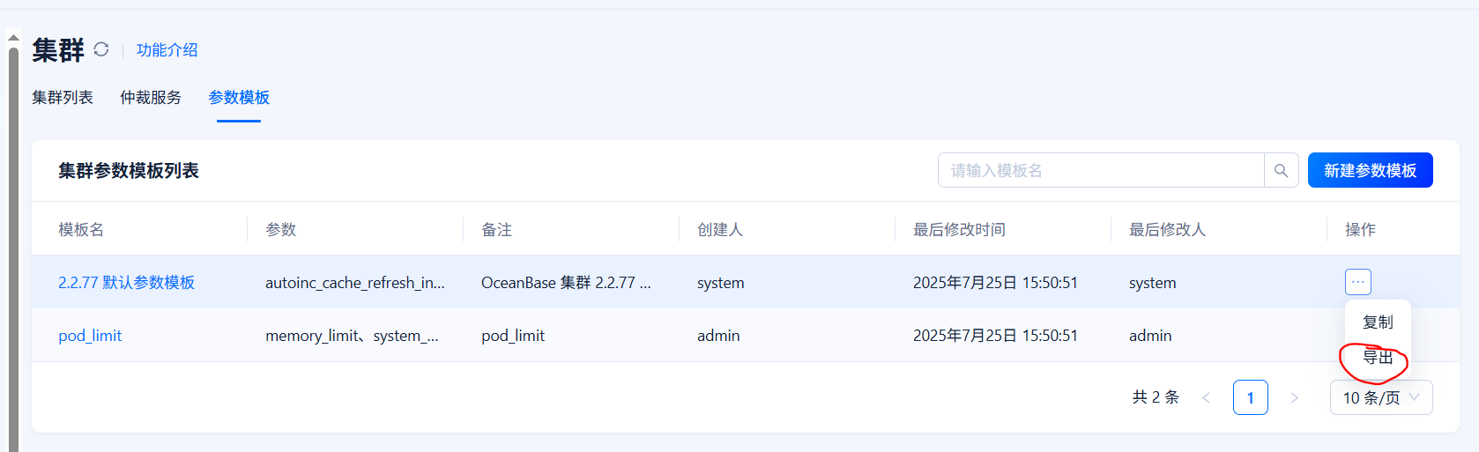Screen dimensions: 1479x452
Task: Switch to the 集群列表 tab
Action: tap(63, 98)
